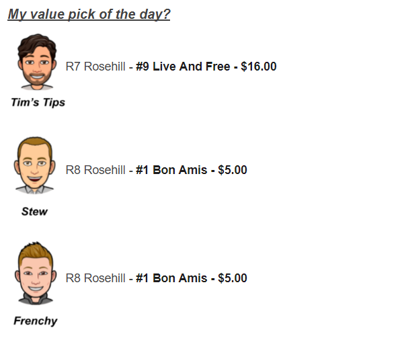404x340 pixels.
Task: Click the word "My" in the heading
Action: tap(17, 14)
